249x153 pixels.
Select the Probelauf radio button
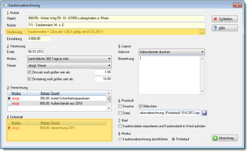click(x=173, y=139)
